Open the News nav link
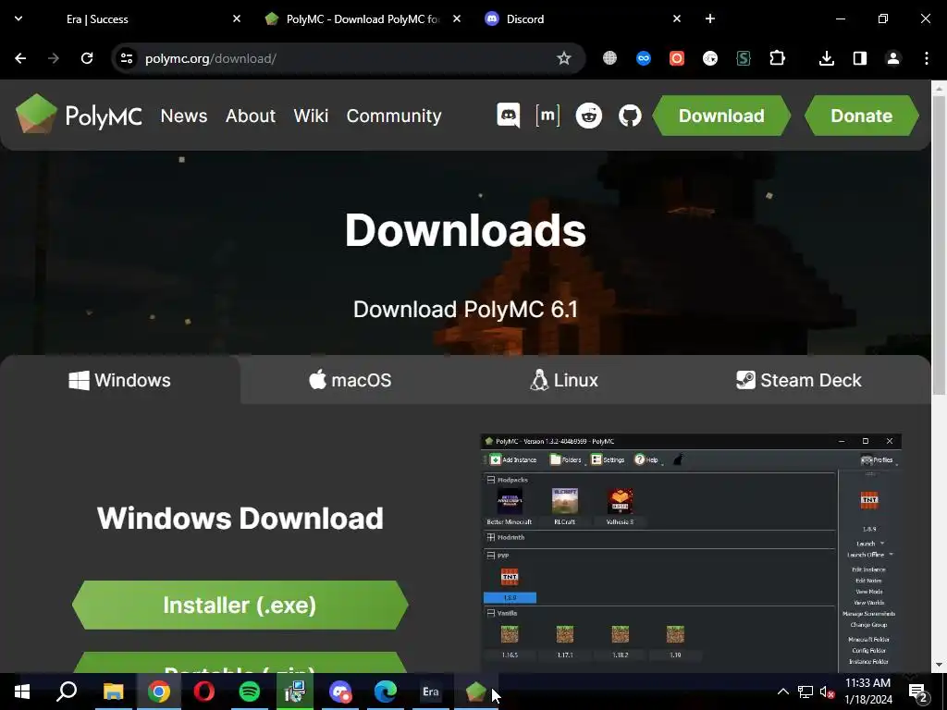The width and height of the screenshot is (947, 710). tap(184, 116)
